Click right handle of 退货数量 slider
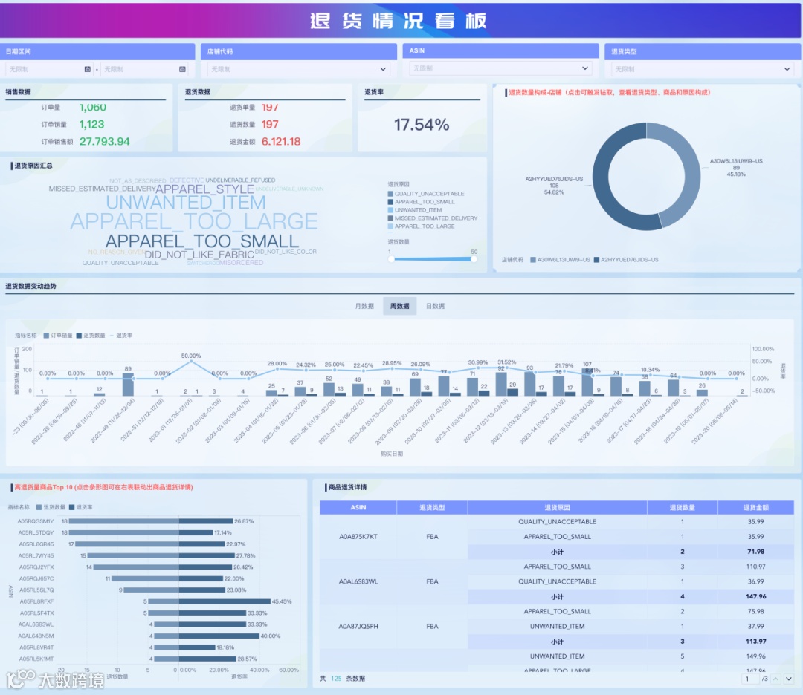This screenshot has width=803, height=695. [474, 259]
